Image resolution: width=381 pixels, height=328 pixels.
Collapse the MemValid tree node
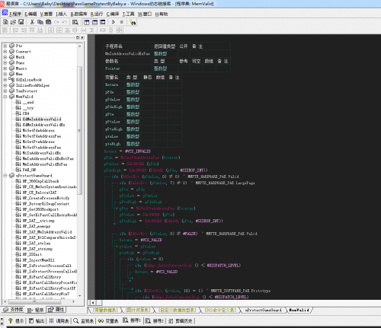click(x=5, y=97)
